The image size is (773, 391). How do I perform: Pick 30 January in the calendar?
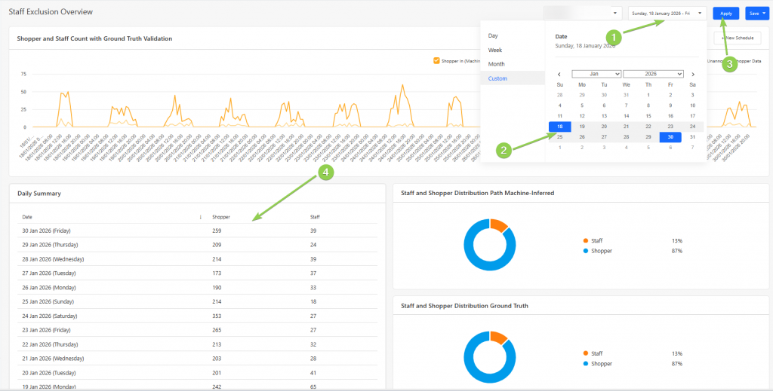coord(670,137)
